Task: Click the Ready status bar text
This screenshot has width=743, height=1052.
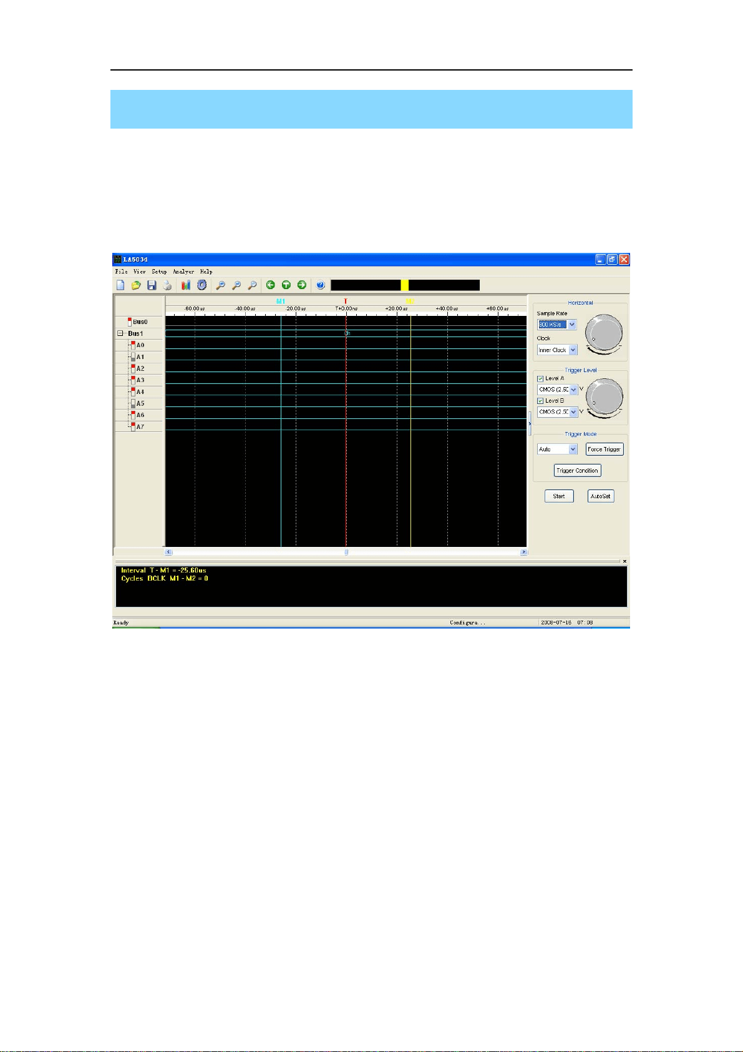Action: (120, 622)
